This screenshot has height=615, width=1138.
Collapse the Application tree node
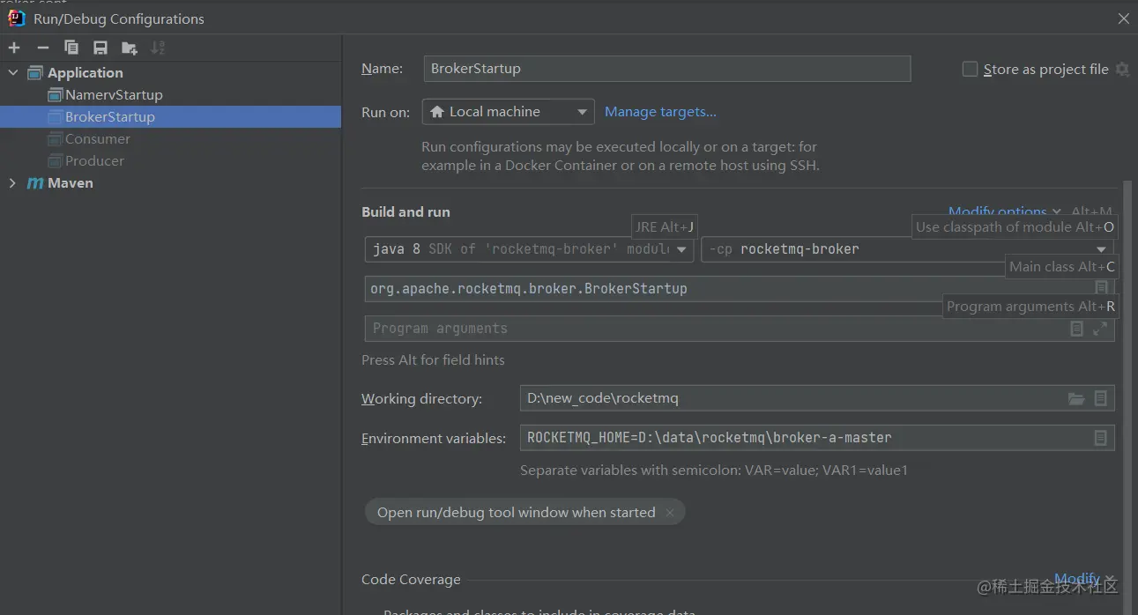(x=12, y=72)
